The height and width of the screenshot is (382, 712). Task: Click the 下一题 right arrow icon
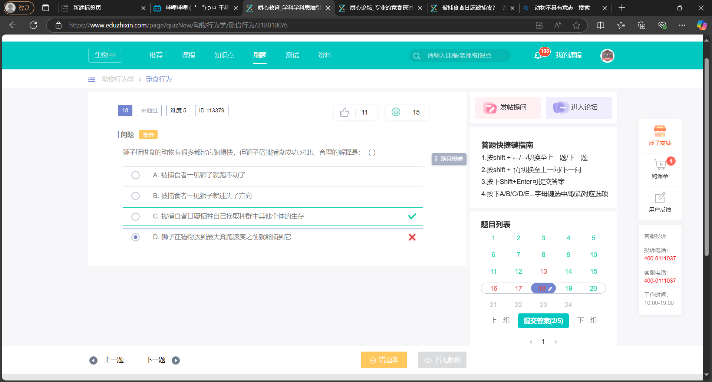click(x=176, y=360)
